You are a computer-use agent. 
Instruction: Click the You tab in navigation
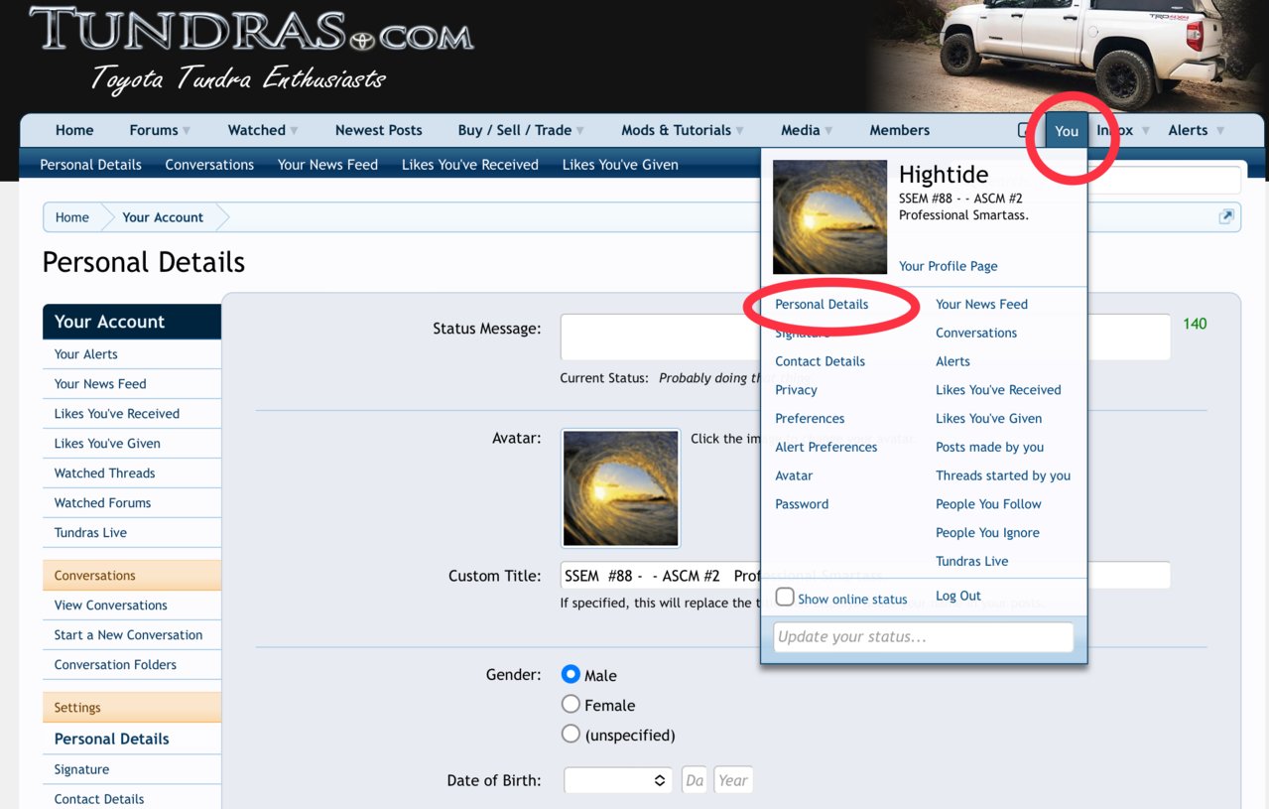tap(1067, 130)
